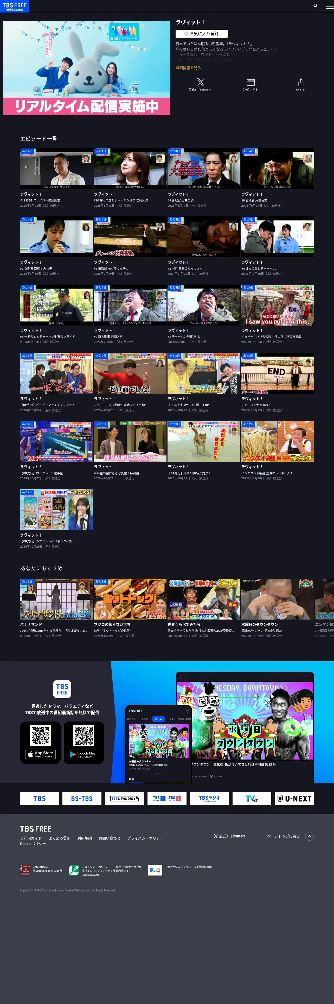334x1004 pixels.
Task: Open the search magnifier icon
Action: point(315,6)
